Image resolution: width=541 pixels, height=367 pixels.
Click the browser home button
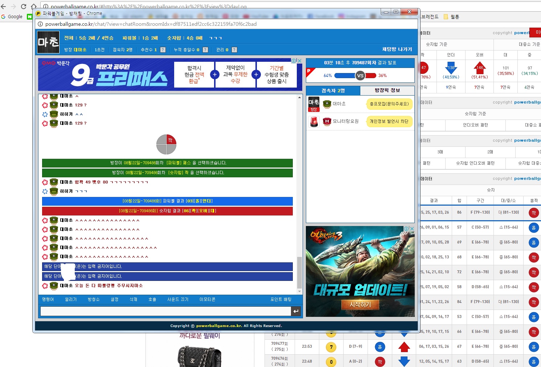click(33, 7)
